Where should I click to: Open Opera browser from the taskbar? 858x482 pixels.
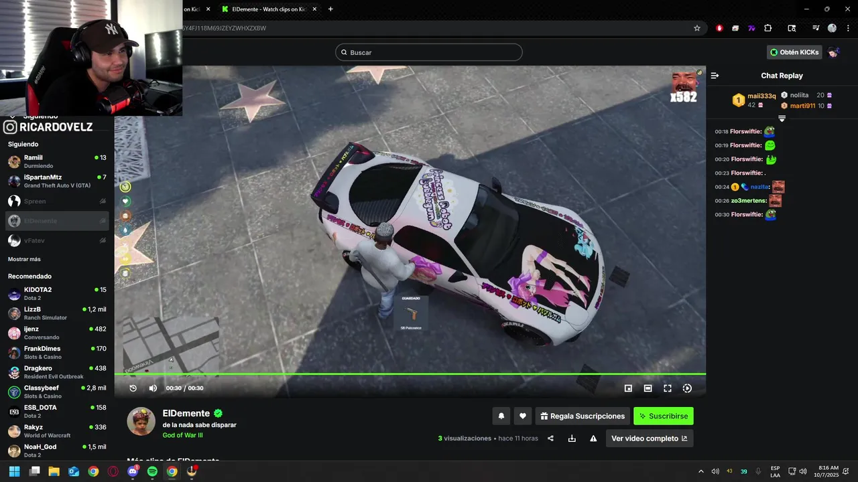click(113, 471)
